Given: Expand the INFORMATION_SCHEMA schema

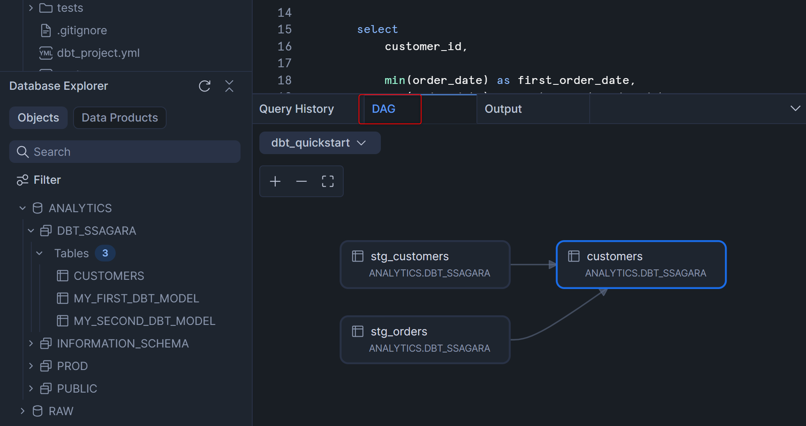Looking at the screenshot, I should 31,343.
